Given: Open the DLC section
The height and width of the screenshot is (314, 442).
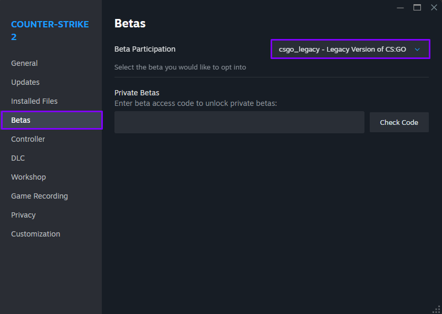Looking at the screenshot, I should tap(18, 158).
